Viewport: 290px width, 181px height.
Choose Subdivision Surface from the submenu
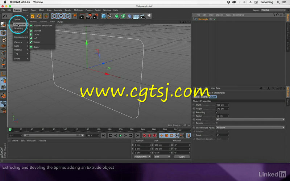click(42, 25)
